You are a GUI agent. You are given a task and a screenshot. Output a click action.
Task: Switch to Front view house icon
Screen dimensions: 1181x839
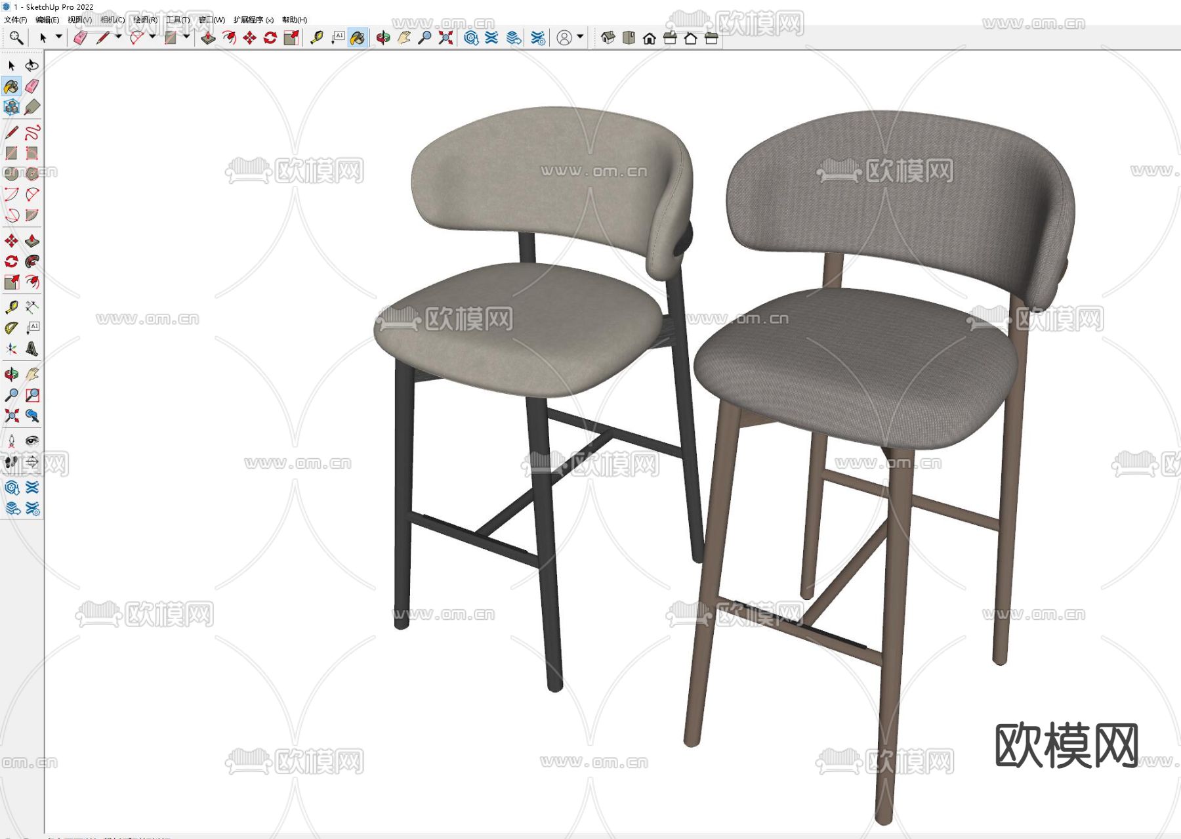[x=650, y=38]
